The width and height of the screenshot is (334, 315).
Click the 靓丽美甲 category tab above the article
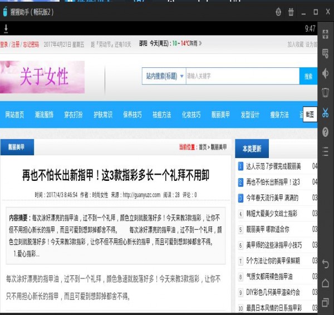(17, 147)
